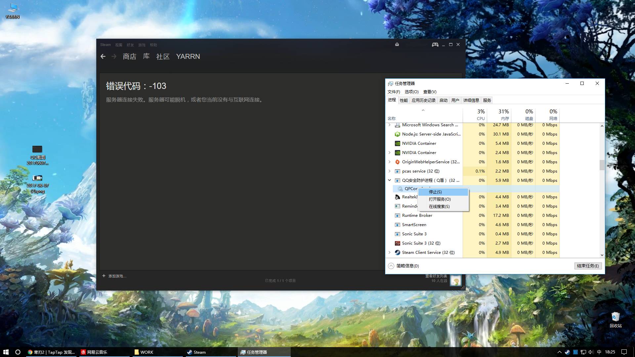This screenshot has width=635, height=357.
Task: Go back with Steam's back arrow
Action: pyautogui.click(x=103, y=57)
